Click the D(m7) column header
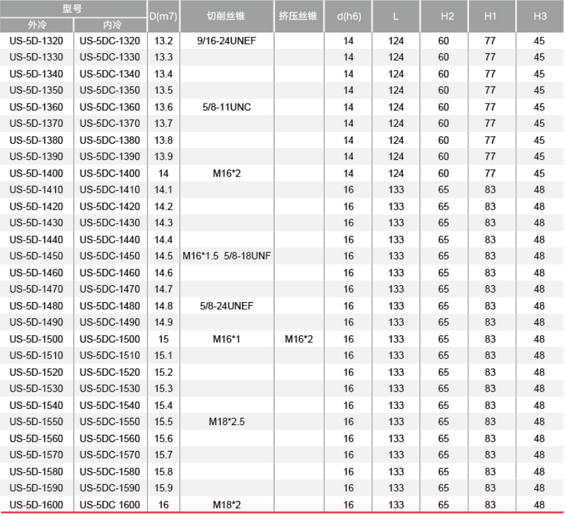Image resolution: width=565 pixels, height=515 pixels. click(164, 17)
